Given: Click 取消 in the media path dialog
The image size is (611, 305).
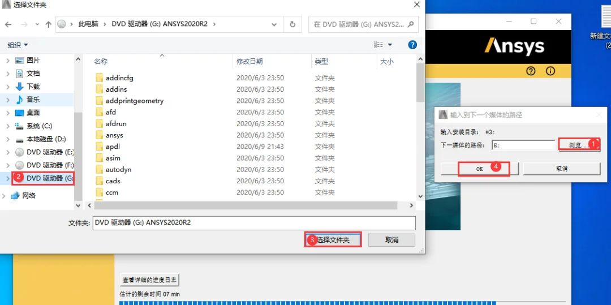Looking at the screenshot, I should click(562, 169).
